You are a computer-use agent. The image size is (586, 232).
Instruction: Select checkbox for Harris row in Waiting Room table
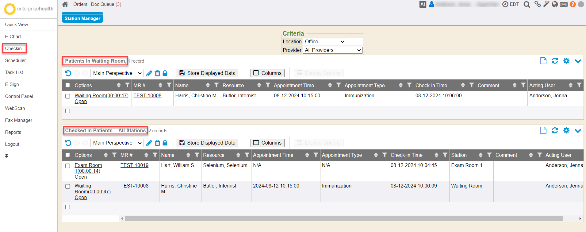[x=68, y=96]
